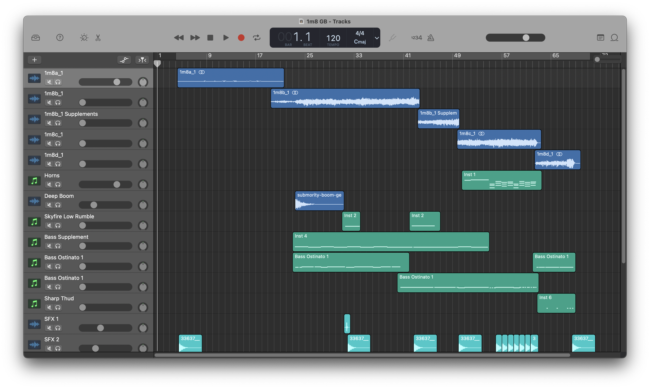
Task: Select the Skyfire Low Rumble track icon
Action: click(x=34, y=222)
